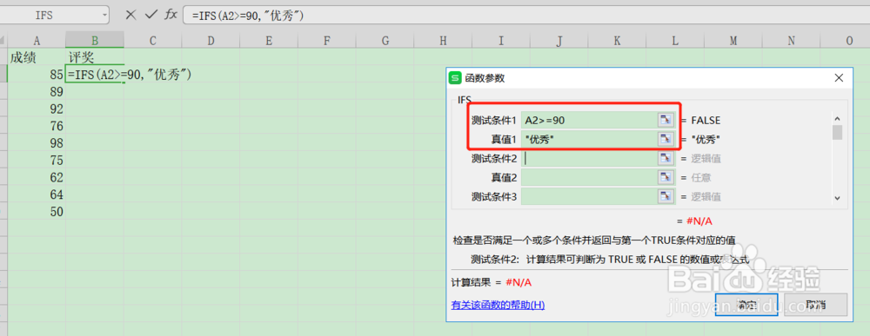This screenshot has height=336, width=870.
Task: Open 有关该函数的帮助(H) link
Action: [x=498, y=305]
